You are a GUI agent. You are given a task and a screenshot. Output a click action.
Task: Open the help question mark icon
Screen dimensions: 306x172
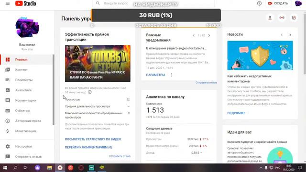(259, 3)
